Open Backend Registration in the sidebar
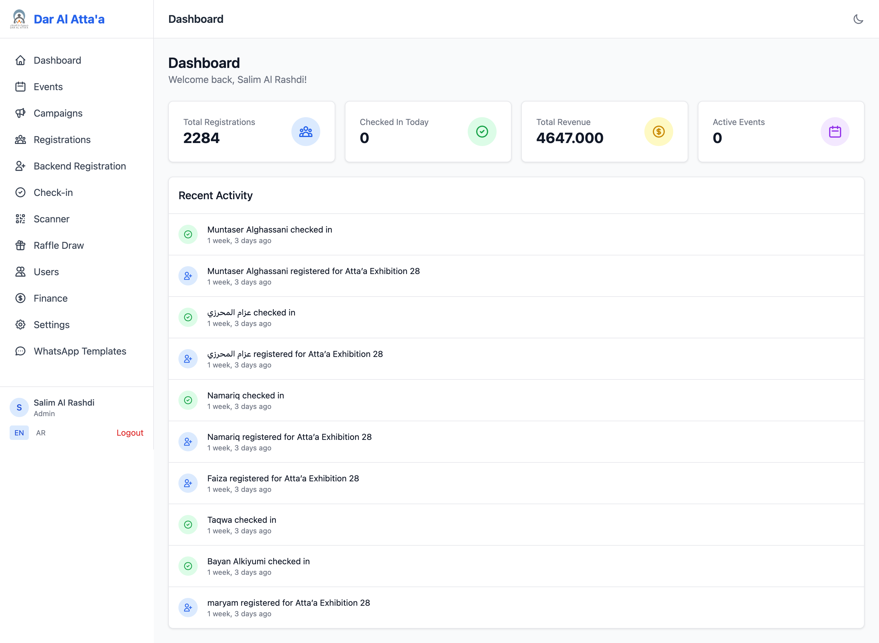The image size is (879, 643). pos(79,166)
